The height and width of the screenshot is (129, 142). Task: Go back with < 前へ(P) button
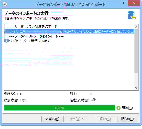click(x=52, y=119)
